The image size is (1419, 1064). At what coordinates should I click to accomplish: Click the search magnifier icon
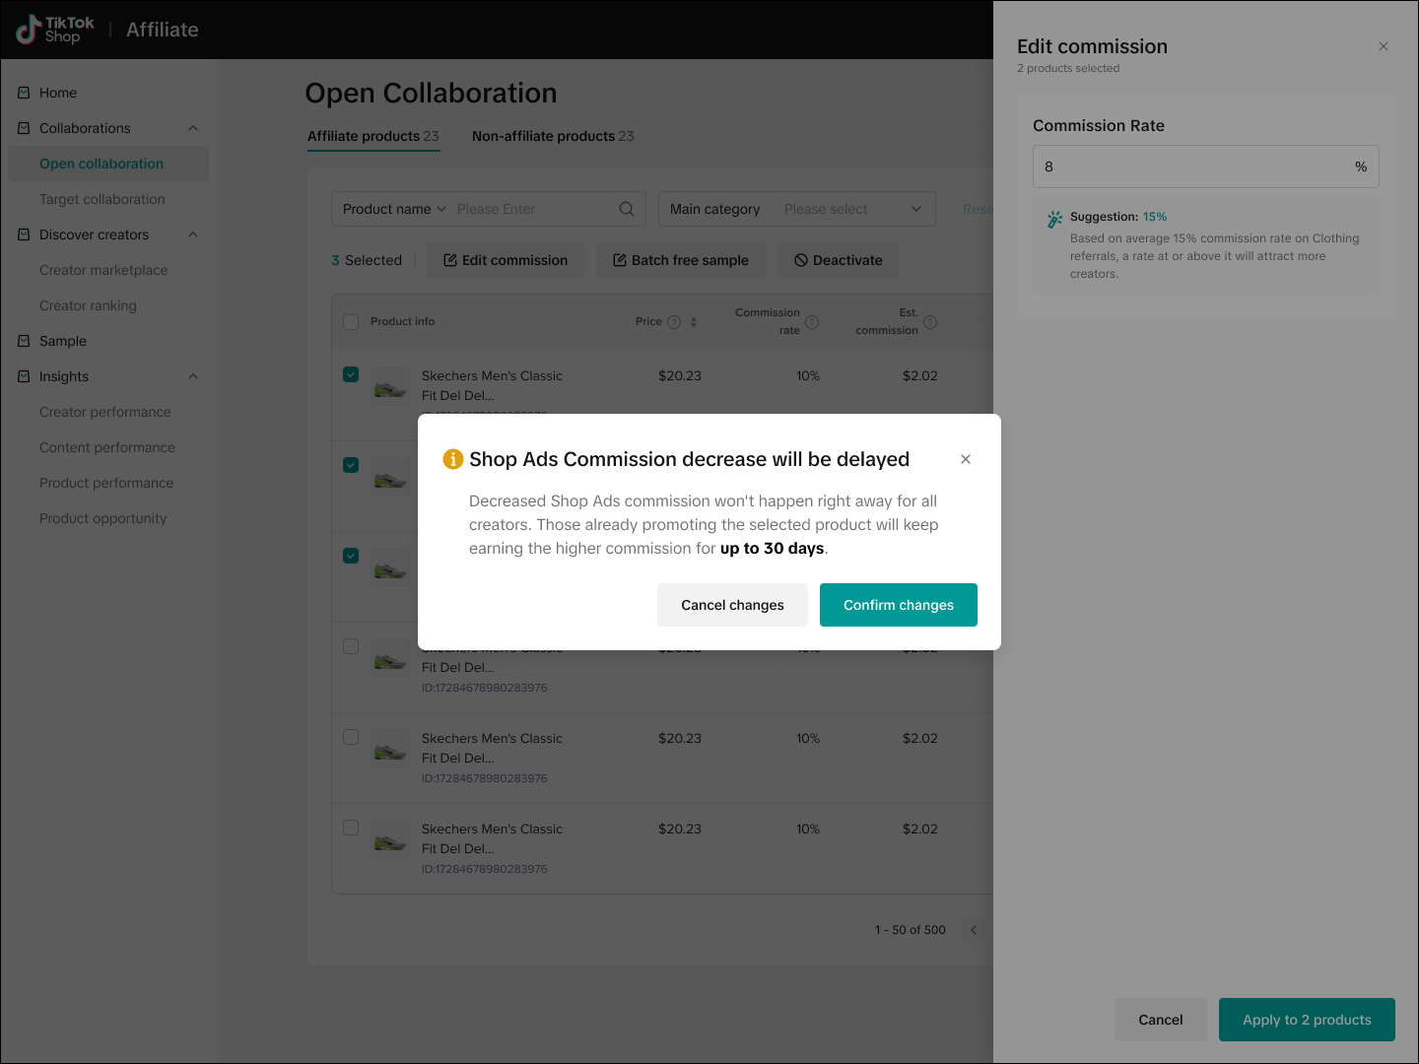(626, 209)
